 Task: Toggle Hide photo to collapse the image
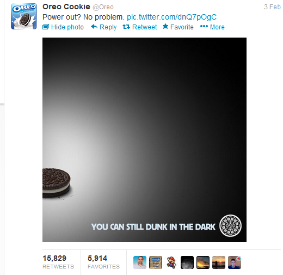pyautogui.click(x=63, y=27)
